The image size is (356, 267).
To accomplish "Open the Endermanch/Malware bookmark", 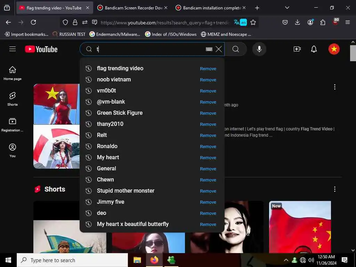I will (115, 34).
